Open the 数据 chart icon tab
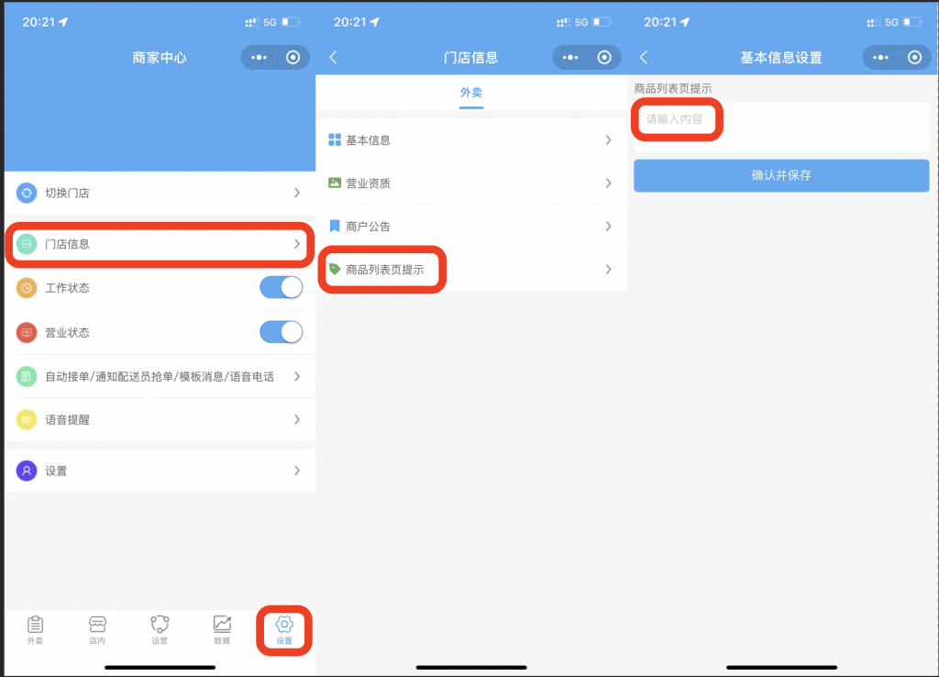939x677 pixels. pyautogui.click(x=222, y=629)
